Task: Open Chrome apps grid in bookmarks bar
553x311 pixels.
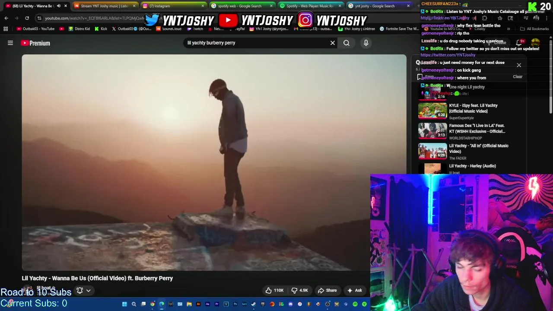Action: [6, 29]
